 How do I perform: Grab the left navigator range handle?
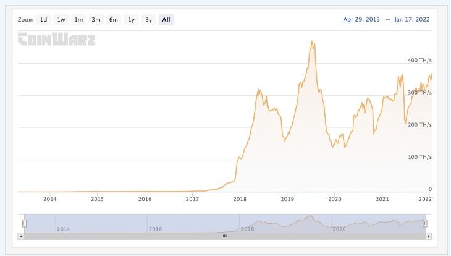click(x=25, y=223)
